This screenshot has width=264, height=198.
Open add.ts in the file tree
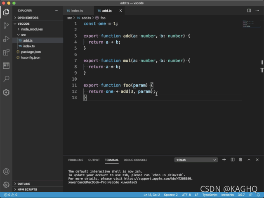tap(38, 40)
